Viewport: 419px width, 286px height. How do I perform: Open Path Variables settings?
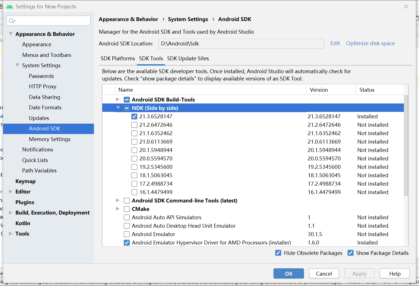coord(40,170)
